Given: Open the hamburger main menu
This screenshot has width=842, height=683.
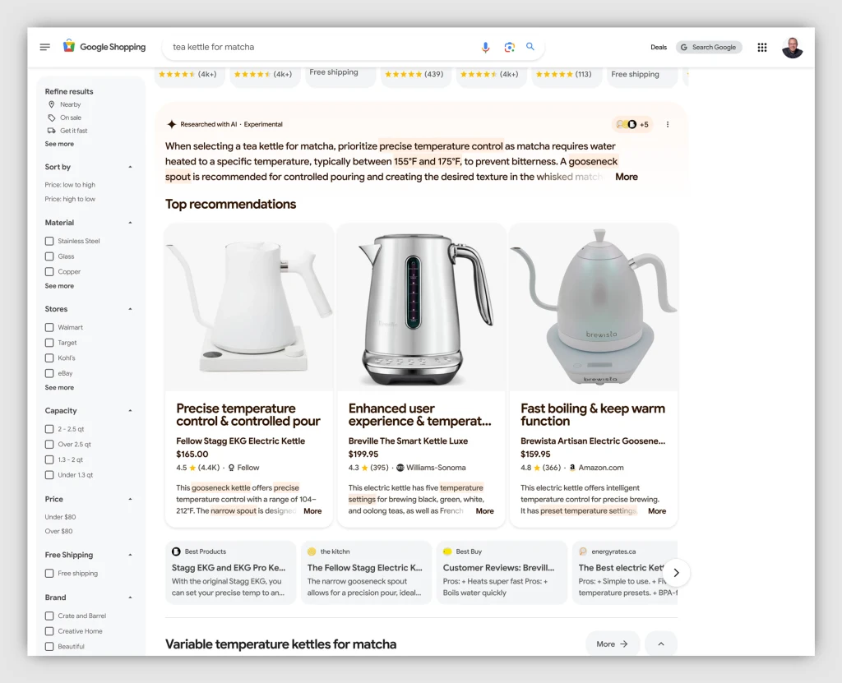Looking at the screenshot, I should click(45, 47).
